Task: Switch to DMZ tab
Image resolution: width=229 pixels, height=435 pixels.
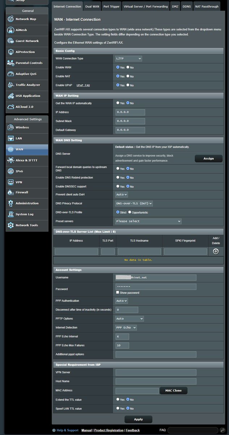Action: point(175,7)
